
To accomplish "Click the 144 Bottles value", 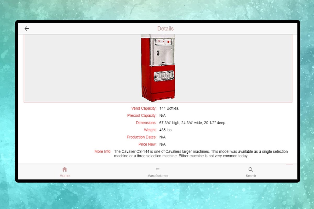I will click(169, 108).
